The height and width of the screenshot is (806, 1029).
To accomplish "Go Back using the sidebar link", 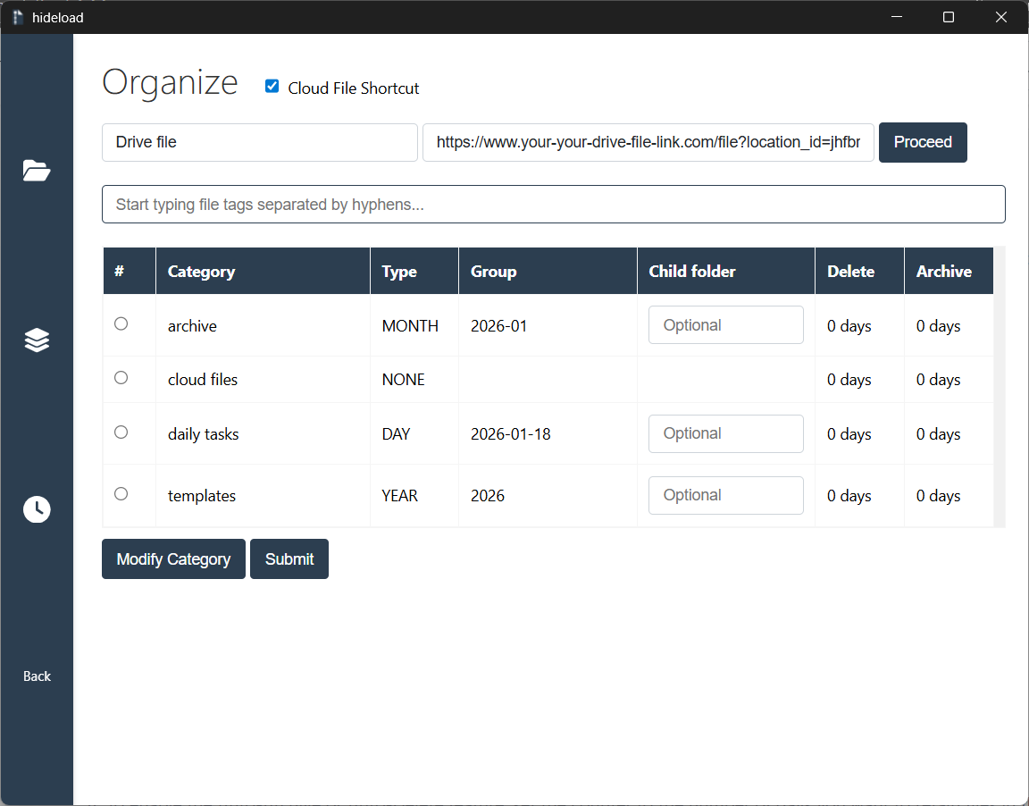I will coord(37,676).
